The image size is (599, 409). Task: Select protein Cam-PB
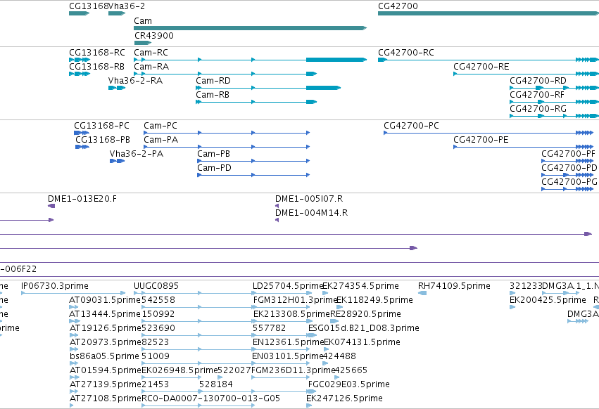253,161
